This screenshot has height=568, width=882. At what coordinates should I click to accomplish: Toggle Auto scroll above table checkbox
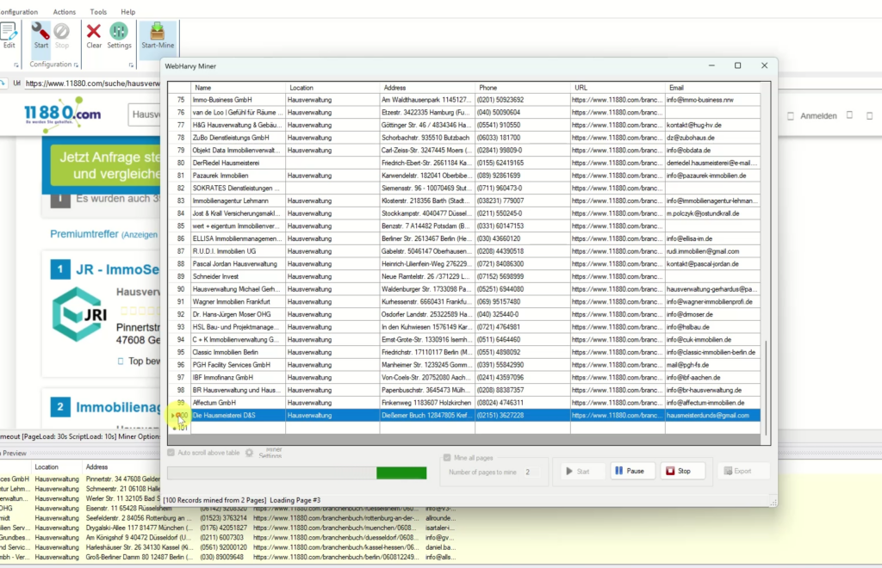[171, 453]
